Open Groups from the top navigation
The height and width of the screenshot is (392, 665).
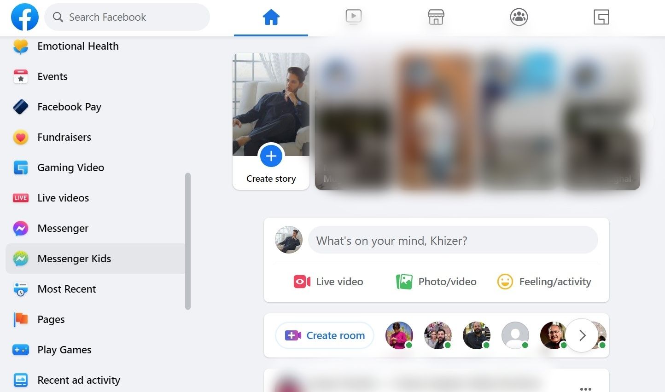pyautogui.click(x=518, y=17)
